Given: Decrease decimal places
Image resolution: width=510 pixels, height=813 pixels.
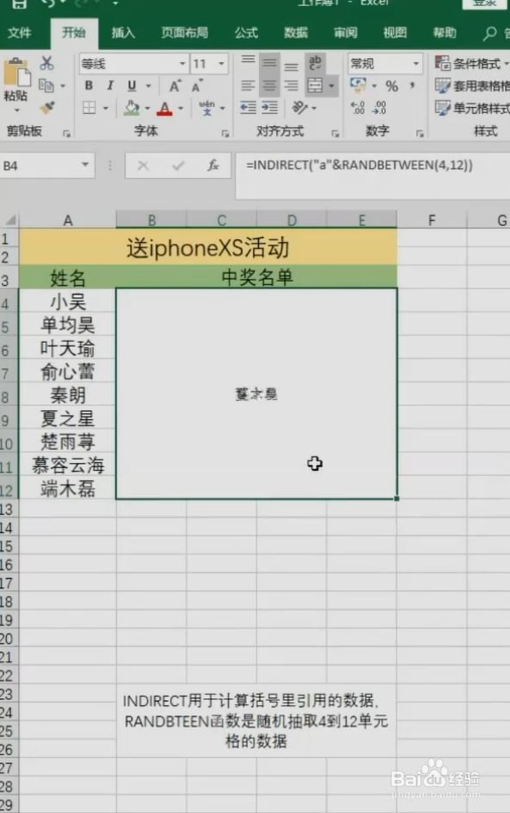Looking at the screenshot, I should click(x=380, y=107).
